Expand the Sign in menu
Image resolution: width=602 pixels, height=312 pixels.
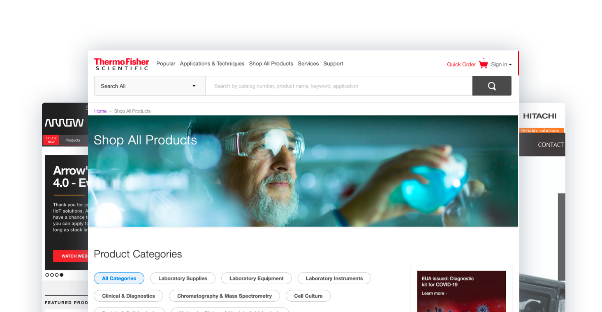point(501,64)
